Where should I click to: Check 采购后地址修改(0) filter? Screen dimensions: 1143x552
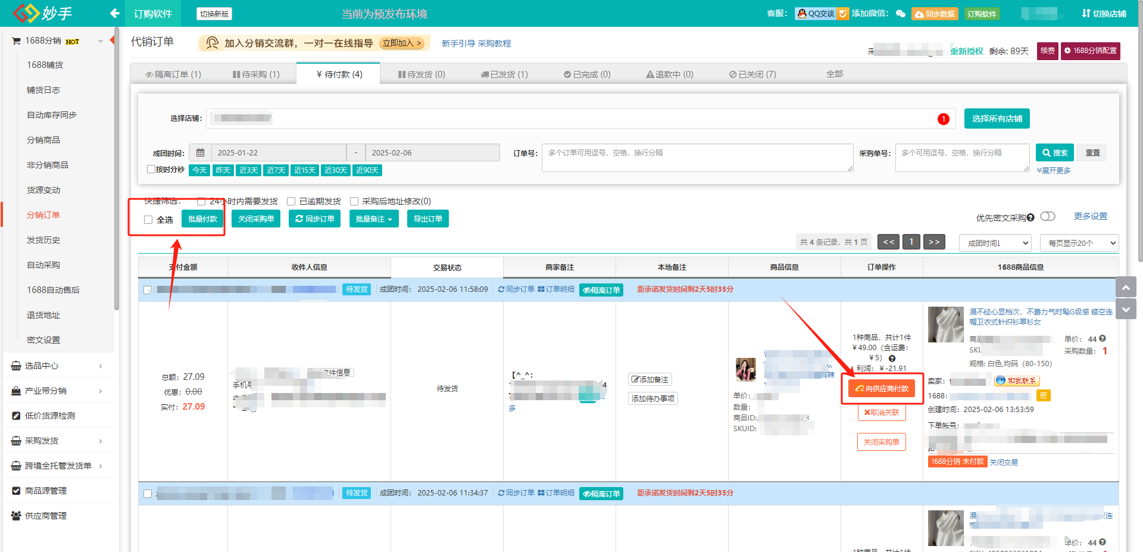click(354, 201)
